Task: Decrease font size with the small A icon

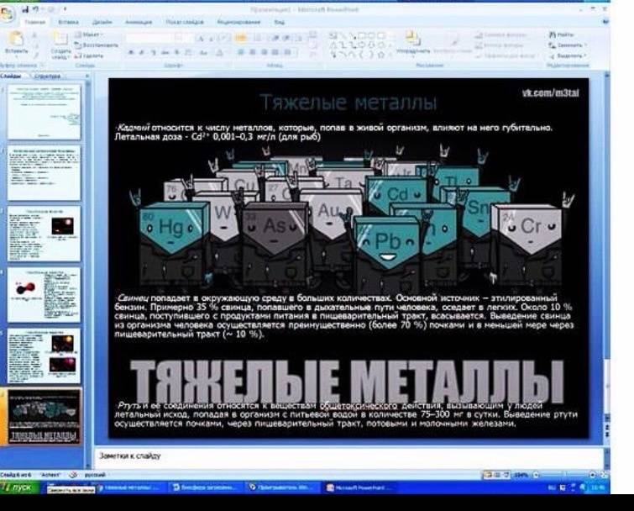Action: [211, 39]
